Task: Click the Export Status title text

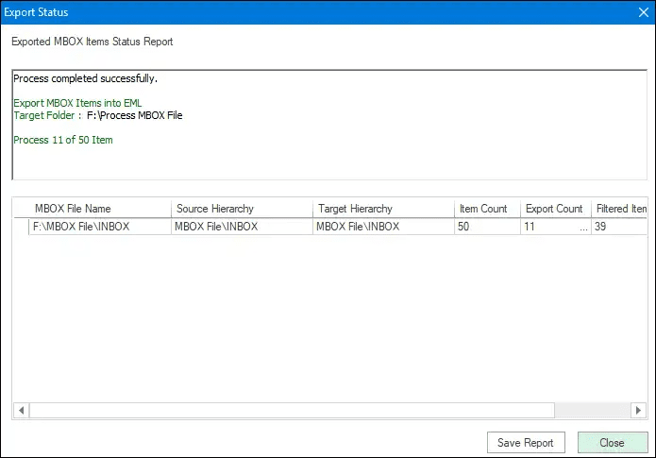Action: tap(36, 12)
